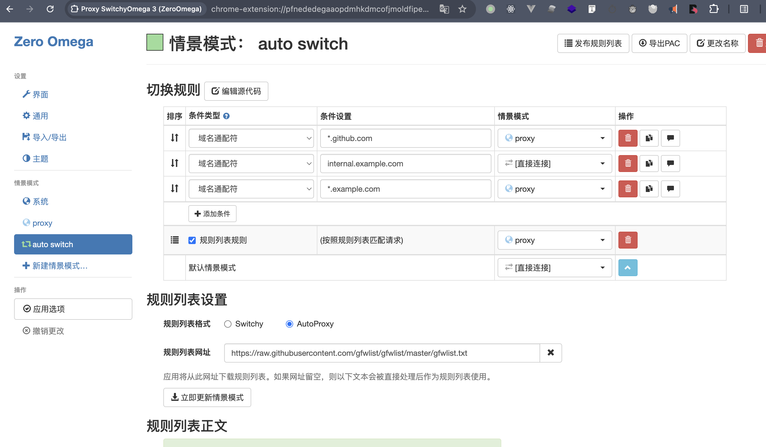Focus the internal.example.com condition field
This screenshot has height=447, width=766.
(406, 164)
